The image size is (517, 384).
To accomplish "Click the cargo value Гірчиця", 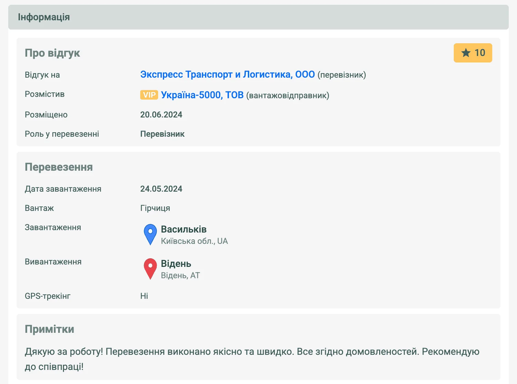I will coord(155,208).
